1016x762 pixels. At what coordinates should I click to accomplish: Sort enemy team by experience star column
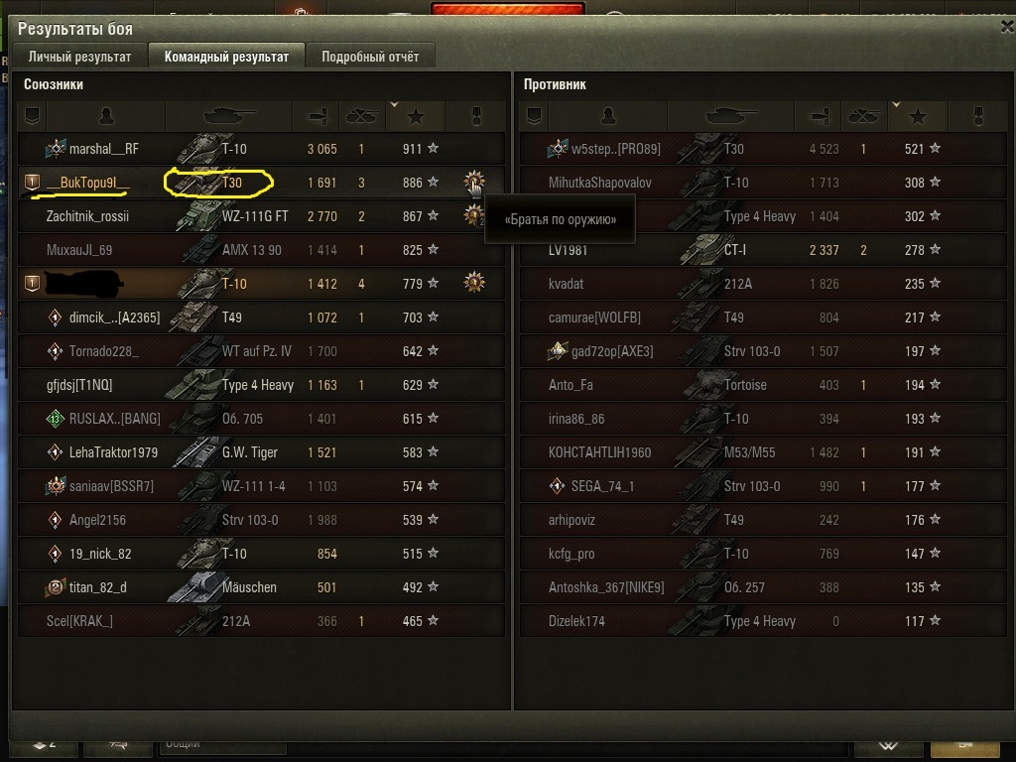pyautogui.click(x=918, y=117)
